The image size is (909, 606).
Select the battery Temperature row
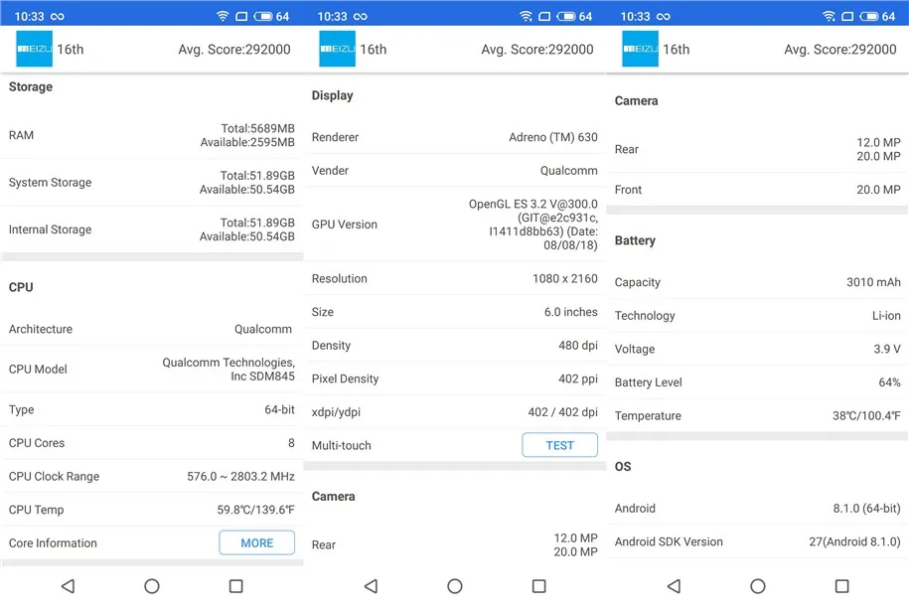coord(757,415)
